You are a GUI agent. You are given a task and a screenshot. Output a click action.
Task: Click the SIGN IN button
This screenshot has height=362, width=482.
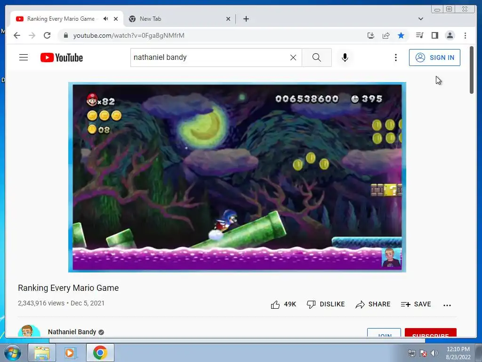point(434,57)
